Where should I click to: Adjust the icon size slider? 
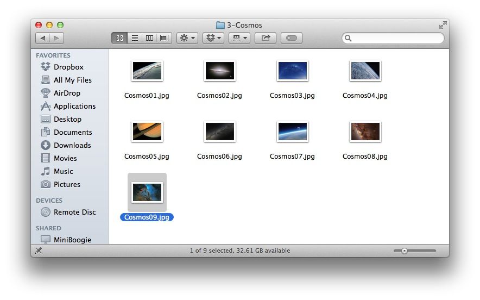[405, 251]
